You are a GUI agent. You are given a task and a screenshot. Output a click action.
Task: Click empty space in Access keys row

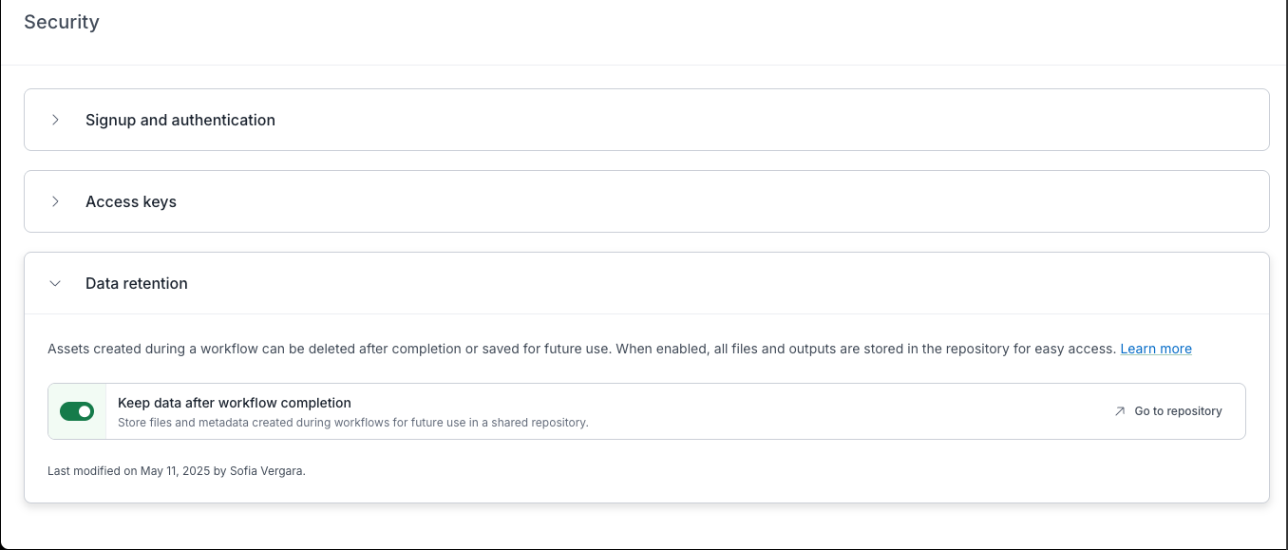tap(760, 201)
